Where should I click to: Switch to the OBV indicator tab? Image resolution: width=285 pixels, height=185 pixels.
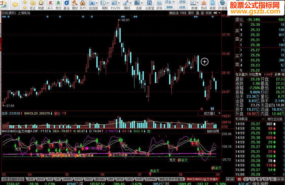(x=129, y=179)
